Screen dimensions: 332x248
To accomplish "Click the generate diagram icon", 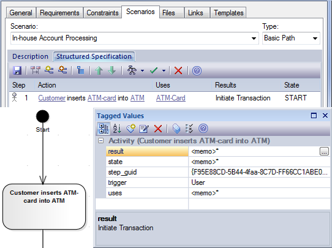I will (x=132, y=70).
